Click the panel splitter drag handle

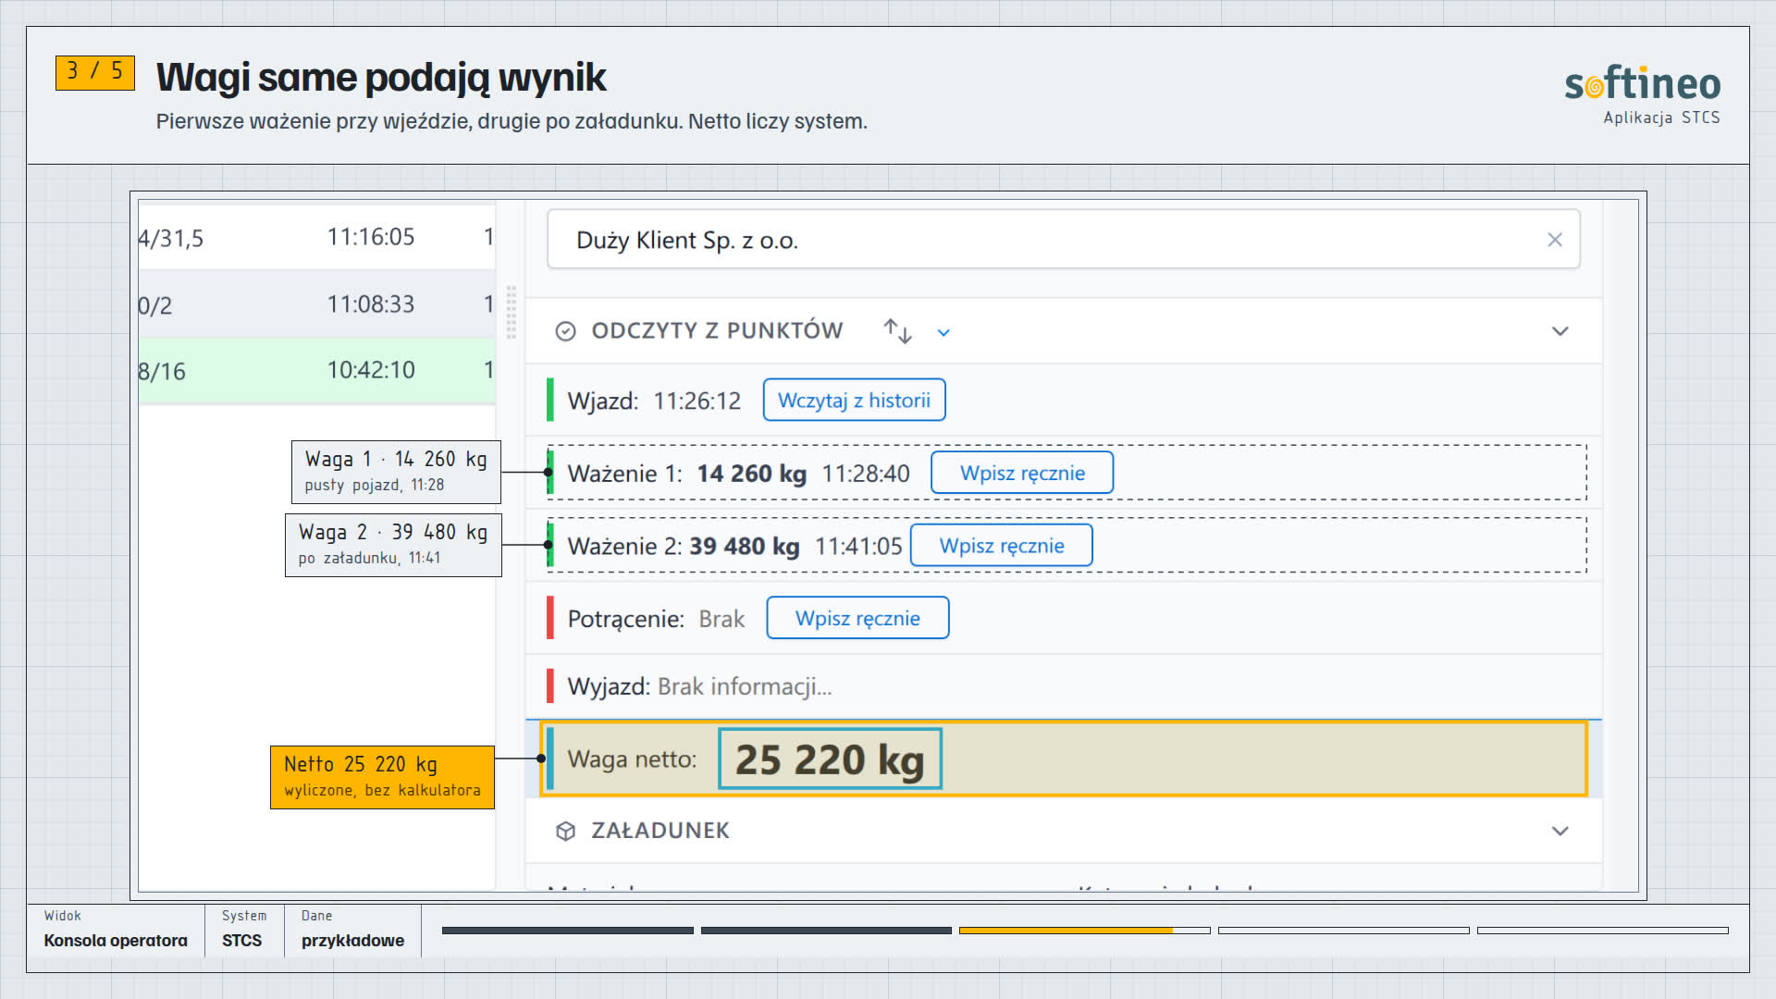tap(511, 313)
